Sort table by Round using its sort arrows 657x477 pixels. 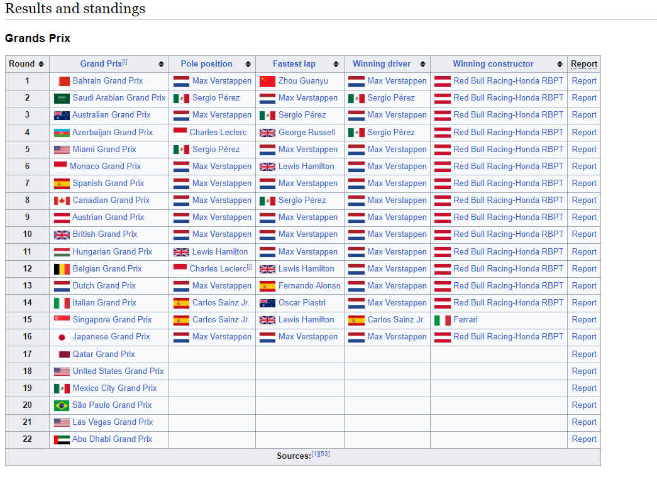point(41,64)
